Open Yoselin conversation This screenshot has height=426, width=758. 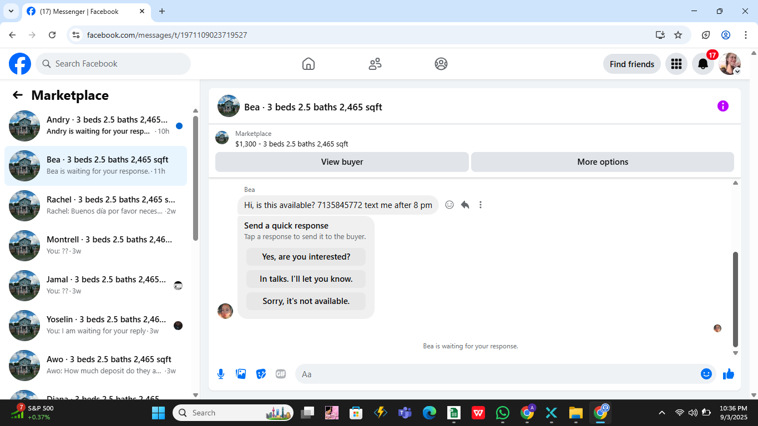pos(95,326)
